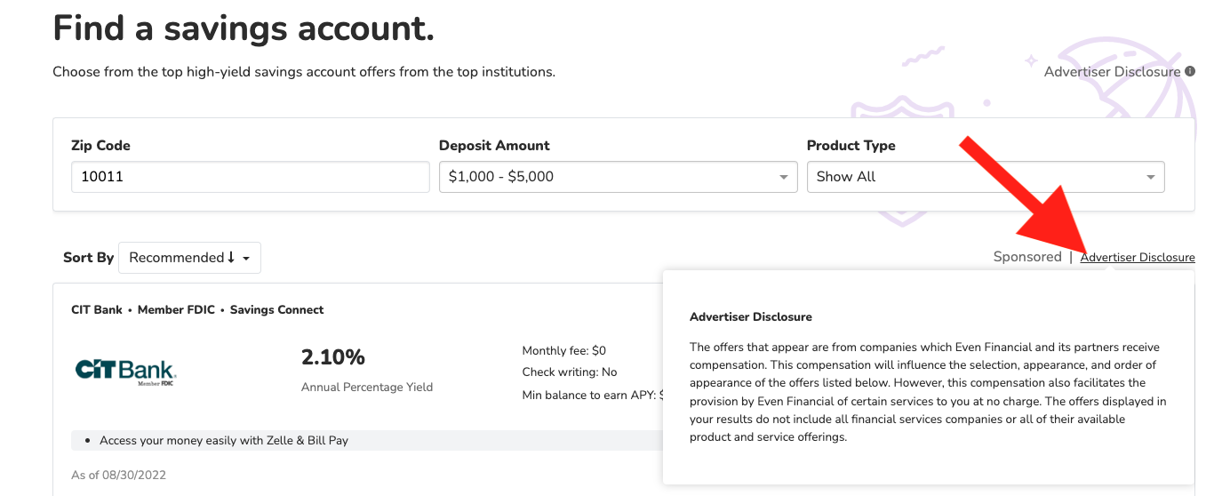This screenshot has width=1214, height=496.
Task: Click the Annual Percentage Yield label
Action: tap(367, 387)
